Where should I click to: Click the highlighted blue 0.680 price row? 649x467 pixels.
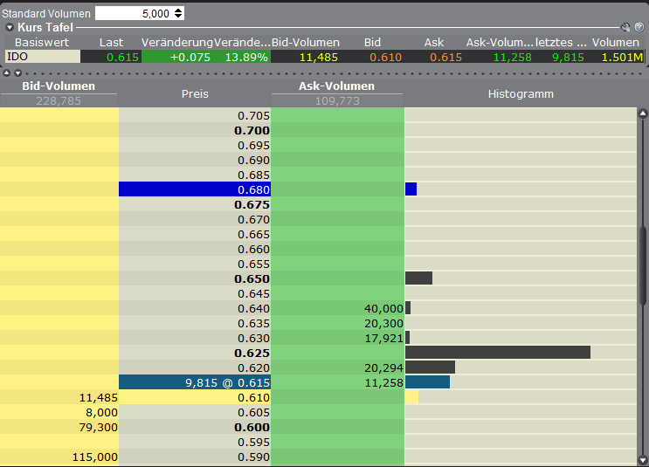click(195, 189)
